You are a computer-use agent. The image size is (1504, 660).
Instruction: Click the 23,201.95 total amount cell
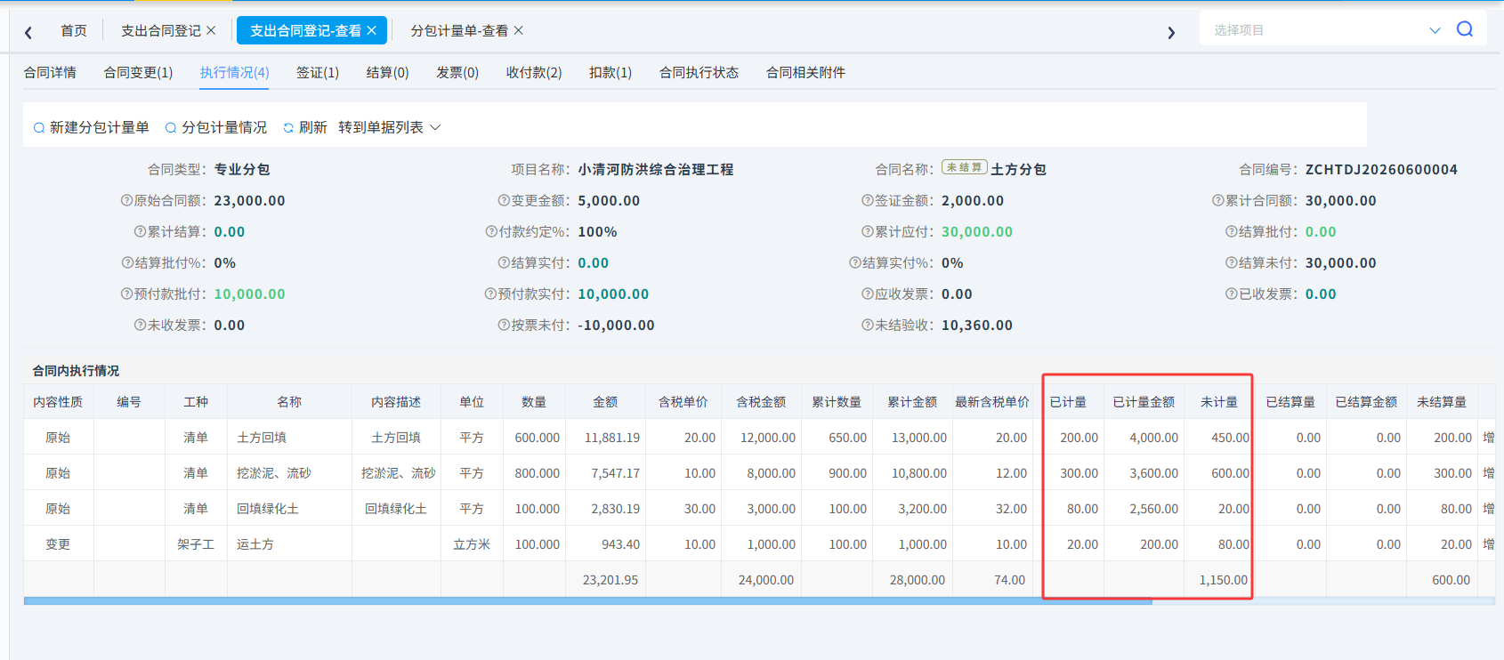point(605,580)
